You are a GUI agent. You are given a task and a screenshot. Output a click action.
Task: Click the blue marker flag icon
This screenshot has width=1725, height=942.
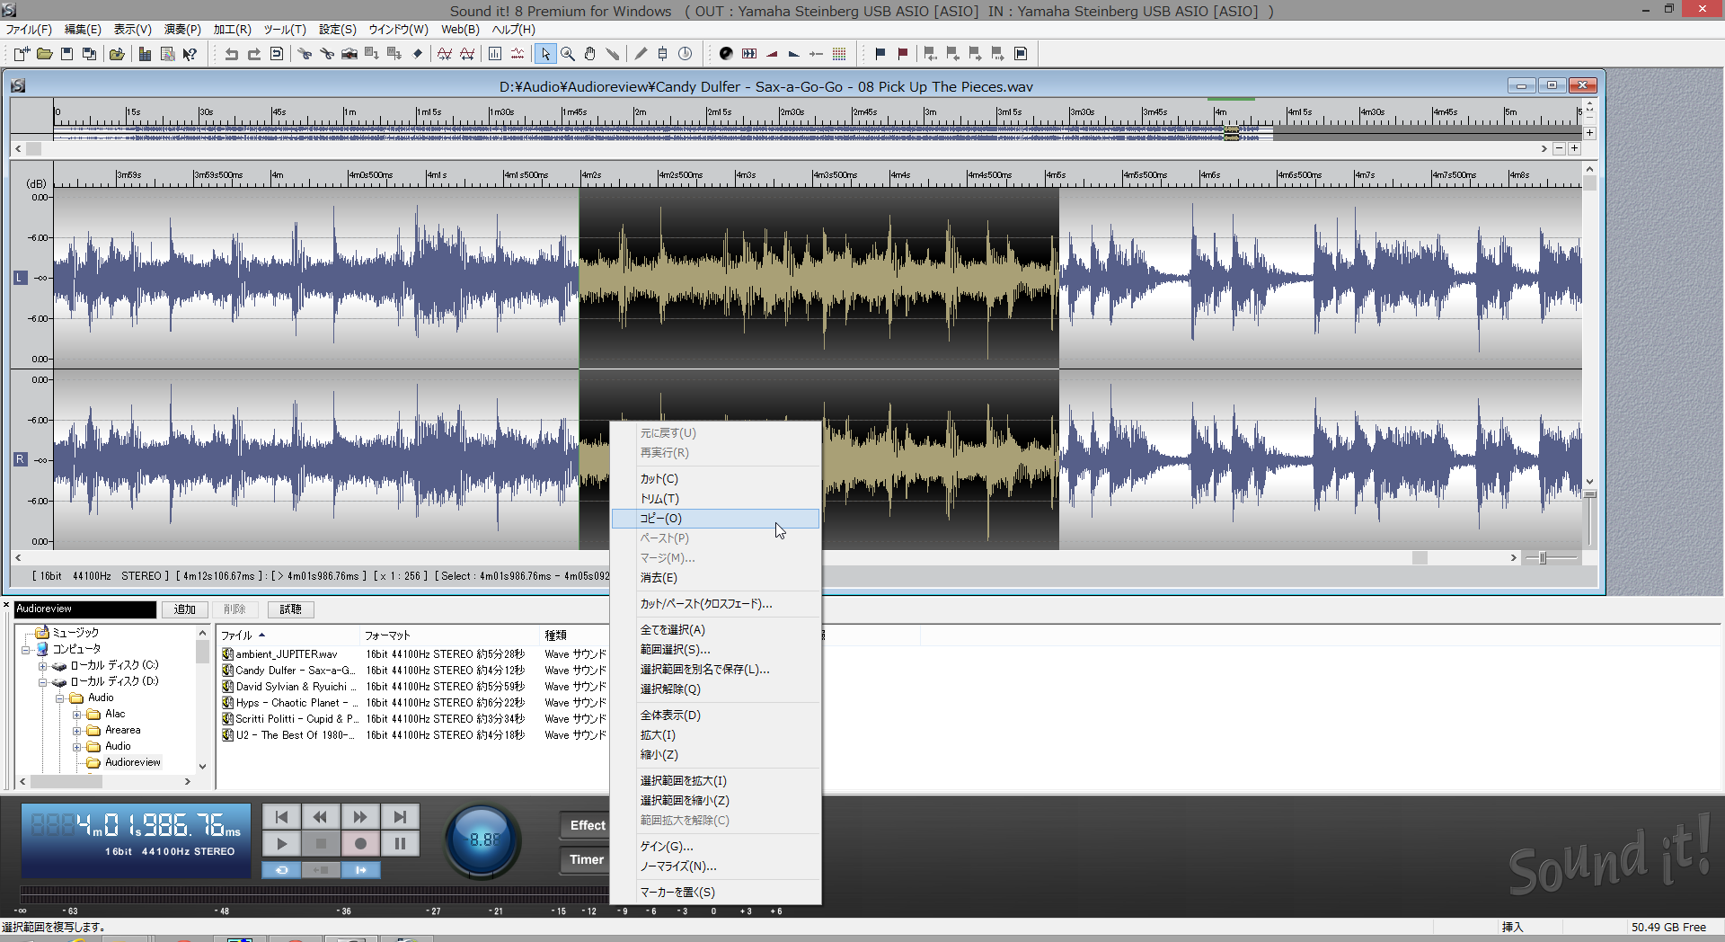tap(880, 54)
